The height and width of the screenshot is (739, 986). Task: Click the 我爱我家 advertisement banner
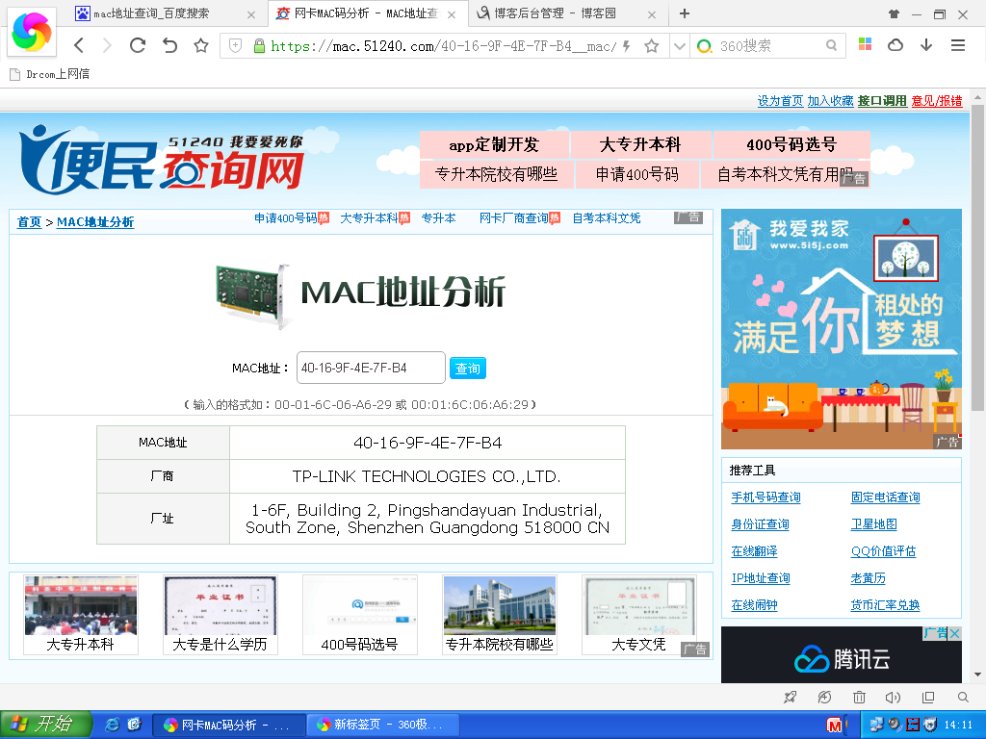point(842,329)
